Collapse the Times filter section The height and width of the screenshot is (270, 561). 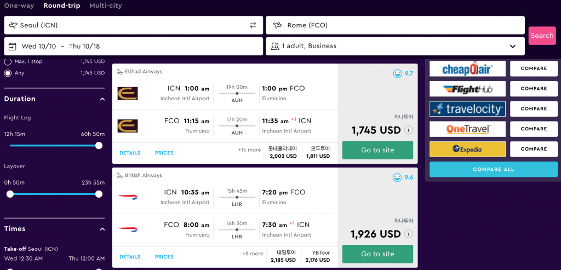[x=102, y=229]
